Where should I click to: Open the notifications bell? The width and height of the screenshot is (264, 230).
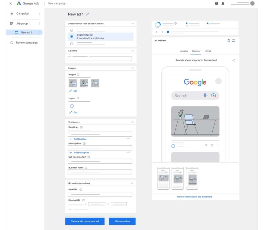223,3
